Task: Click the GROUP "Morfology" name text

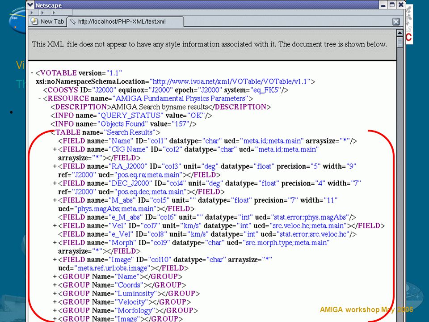Action: point(135,311)
